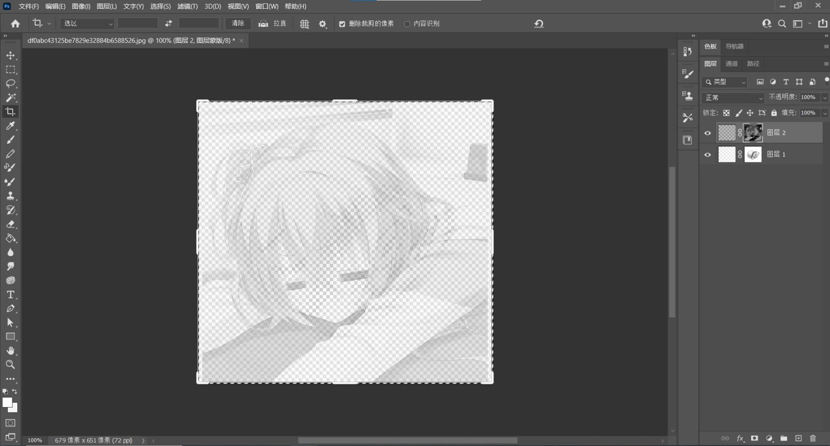Select the Paint Bucket tool
Image resolution: width=830 pixels, height=446 pixels.
click(x=11, y=238)
